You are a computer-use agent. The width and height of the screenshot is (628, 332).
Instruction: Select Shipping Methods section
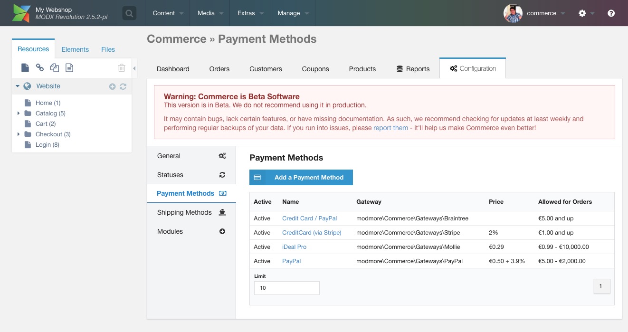coord(191,212)
